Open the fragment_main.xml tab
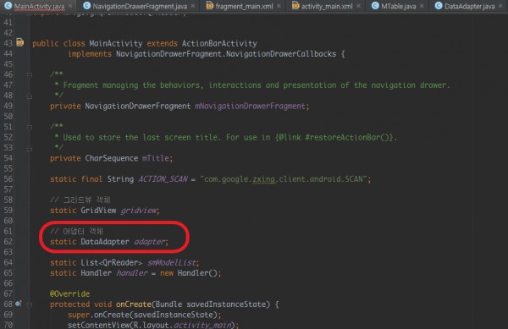The width and height of the screenshot is (508, 329). pos(244,6)
